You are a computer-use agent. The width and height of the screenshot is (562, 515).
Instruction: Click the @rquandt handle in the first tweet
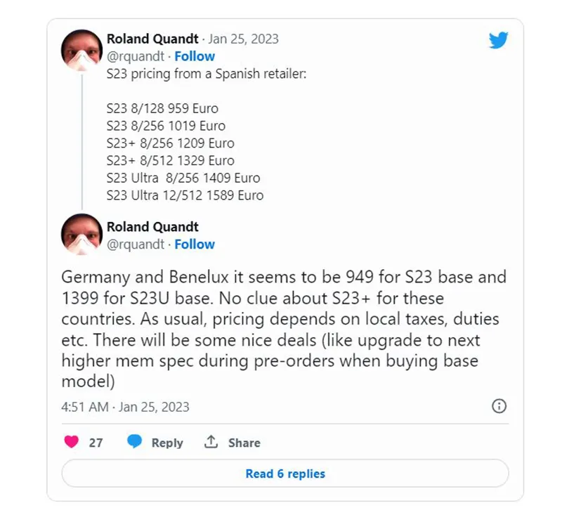pyautogui.click(x=135, y=56)
